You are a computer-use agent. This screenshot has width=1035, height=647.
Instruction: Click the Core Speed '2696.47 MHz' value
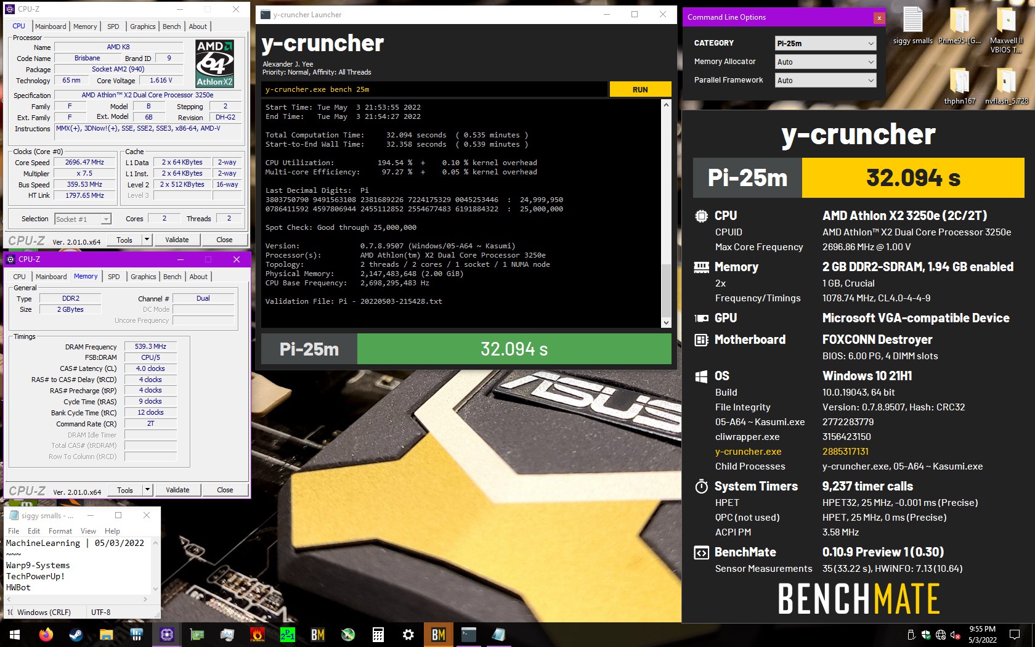pyautogui.click(x=84, y=163)
